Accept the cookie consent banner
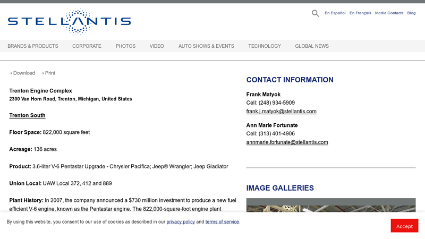 (404, 226)
